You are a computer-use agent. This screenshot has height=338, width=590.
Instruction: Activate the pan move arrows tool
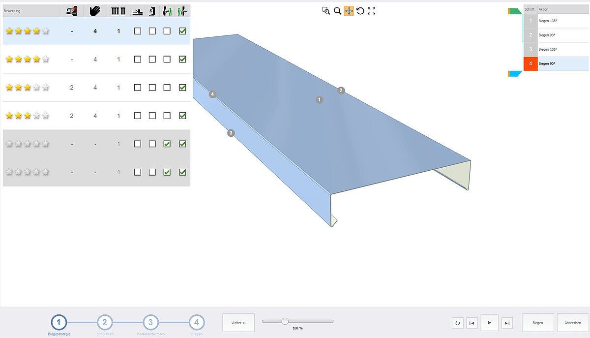349,11
